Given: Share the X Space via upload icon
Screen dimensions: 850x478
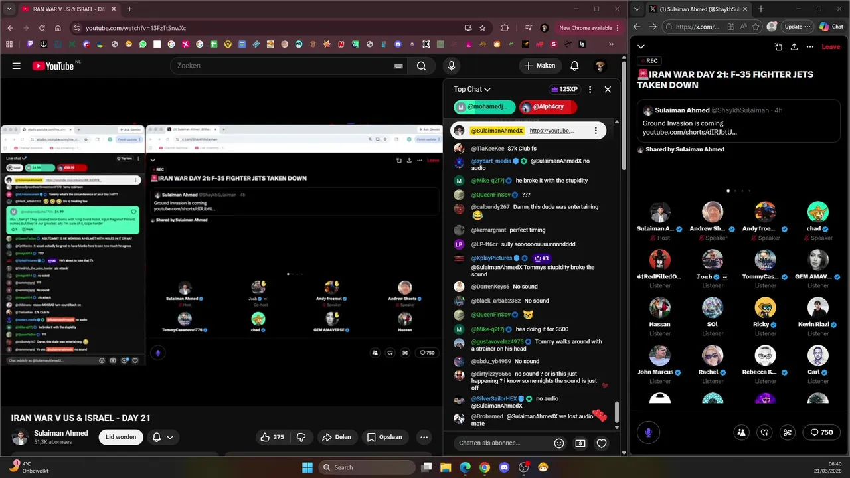Looking at the screenshot, I should point(794,47).
